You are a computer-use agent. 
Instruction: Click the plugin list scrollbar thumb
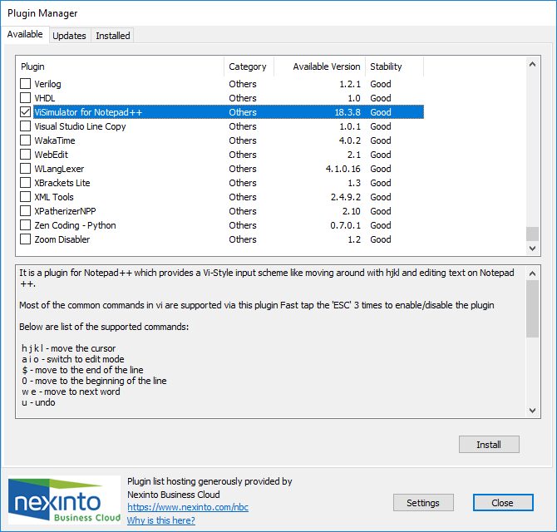532,234
